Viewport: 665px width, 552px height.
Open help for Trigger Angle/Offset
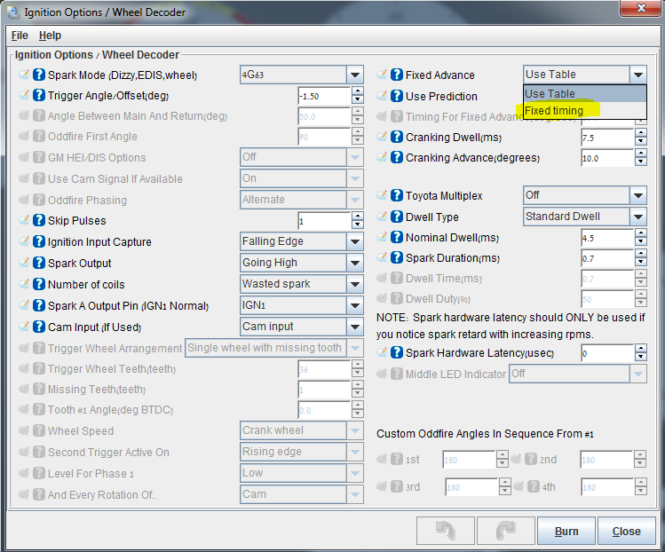coord(38,95)
